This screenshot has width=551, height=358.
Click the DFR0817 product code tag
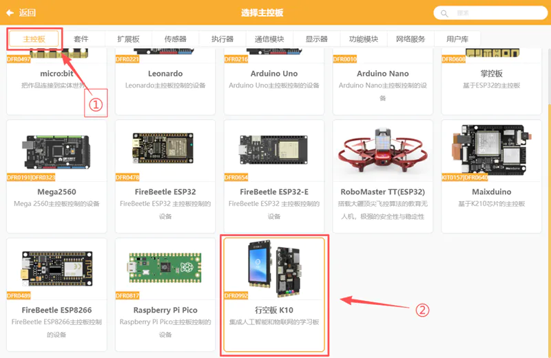(127, 295)
